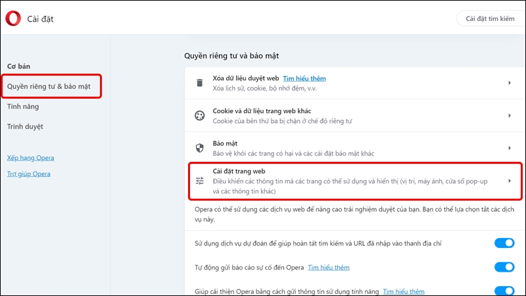Click the Cài đặt page title
This screenshot has width=526, height=296.
[40, 19]
